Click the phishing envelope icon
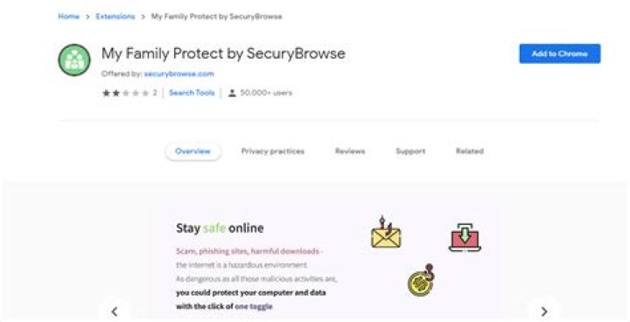 (x=386, y=233)
